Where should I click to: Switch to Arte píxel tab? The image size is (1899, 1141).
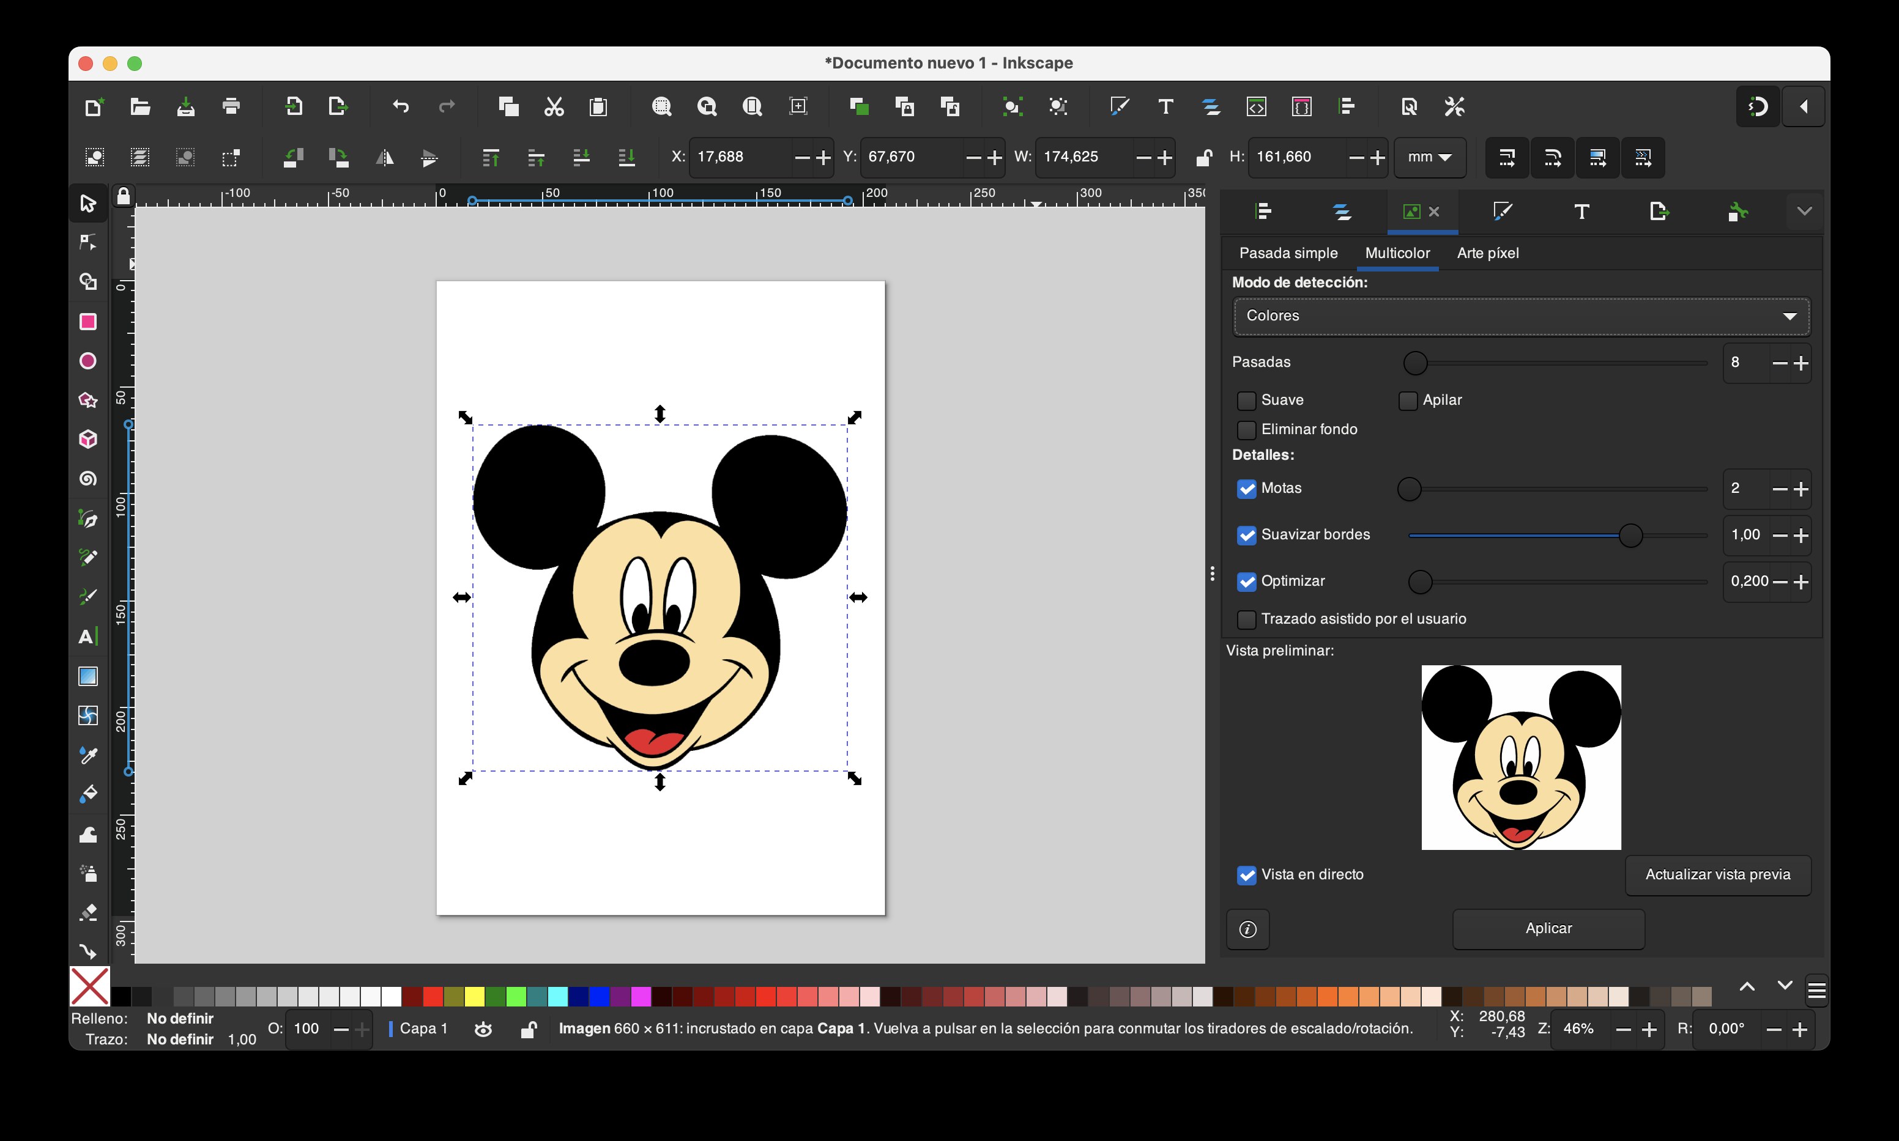1487,253
